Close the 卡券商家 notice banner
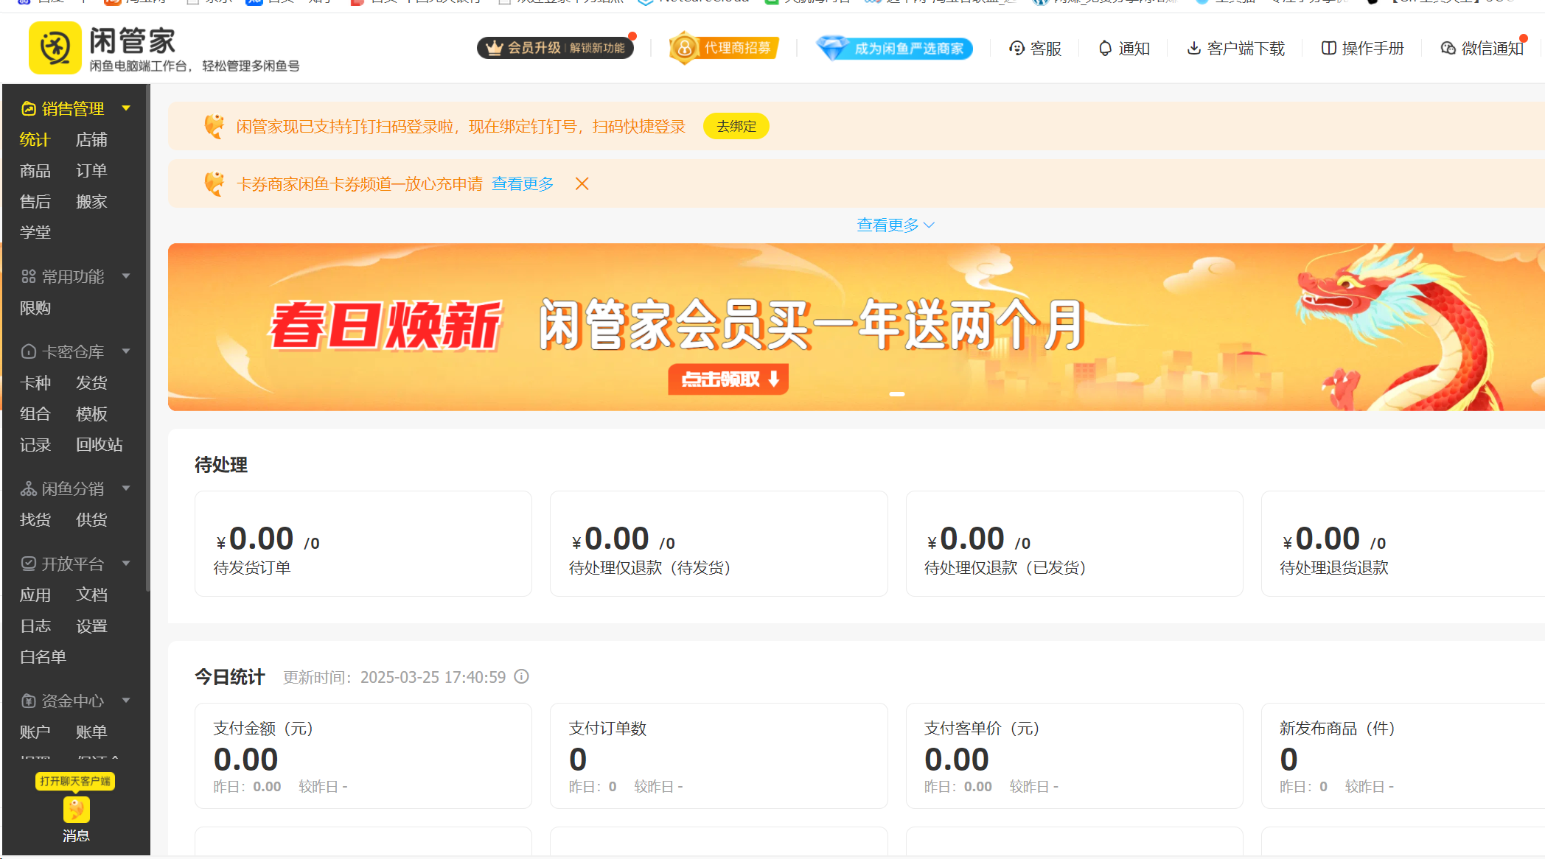 (x=582, y=184)
